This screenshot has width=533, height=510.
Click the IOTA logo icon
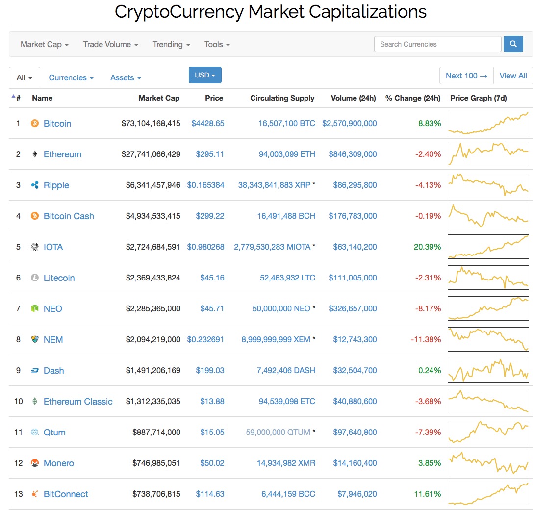point(35,247)
